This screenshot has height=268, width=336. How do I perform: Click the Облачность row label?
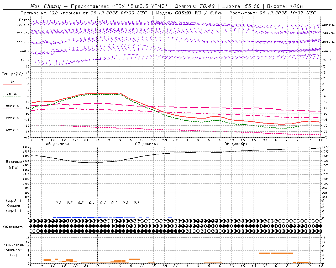click(x=13, y=227)
